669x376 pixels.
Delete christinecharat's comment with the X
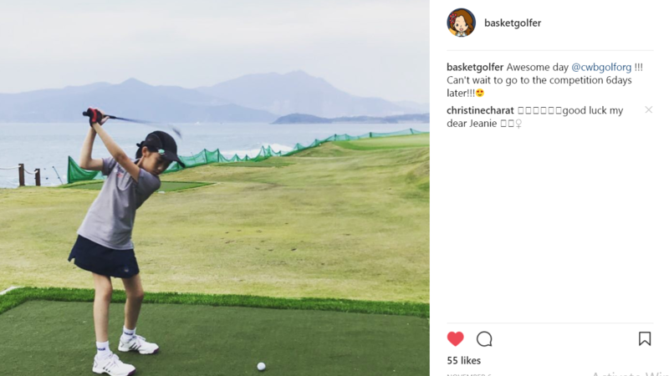649,110
